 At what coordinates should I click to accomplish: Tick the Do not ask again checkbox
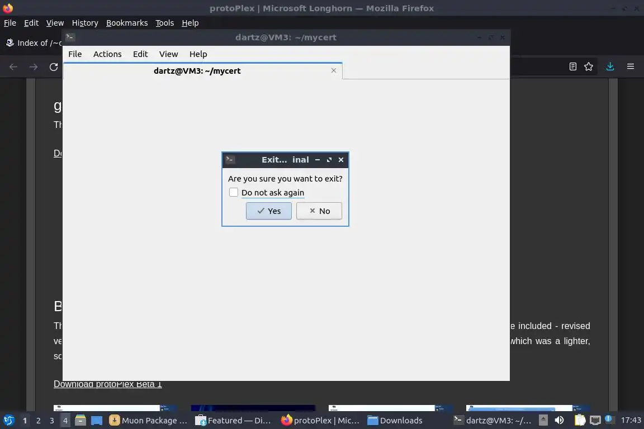234,192
